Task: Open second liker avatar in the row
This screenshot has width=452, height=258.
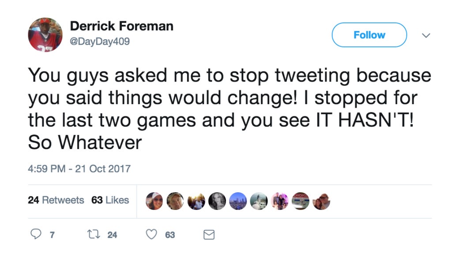Action: [175, 201]
